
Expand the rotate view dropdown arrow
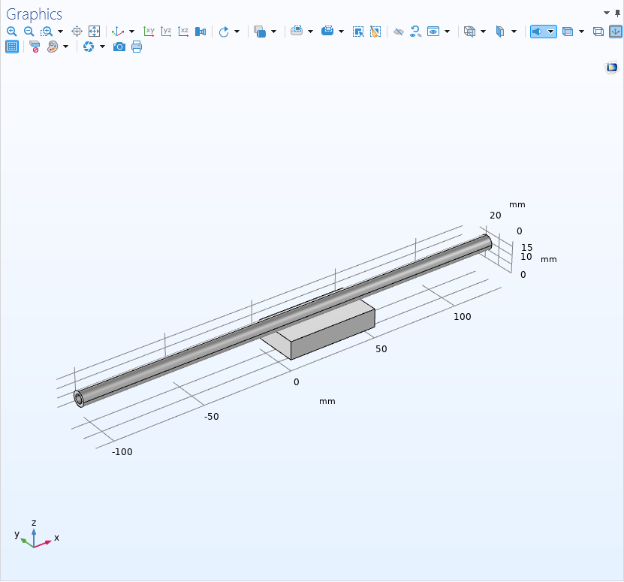(237, 32)
